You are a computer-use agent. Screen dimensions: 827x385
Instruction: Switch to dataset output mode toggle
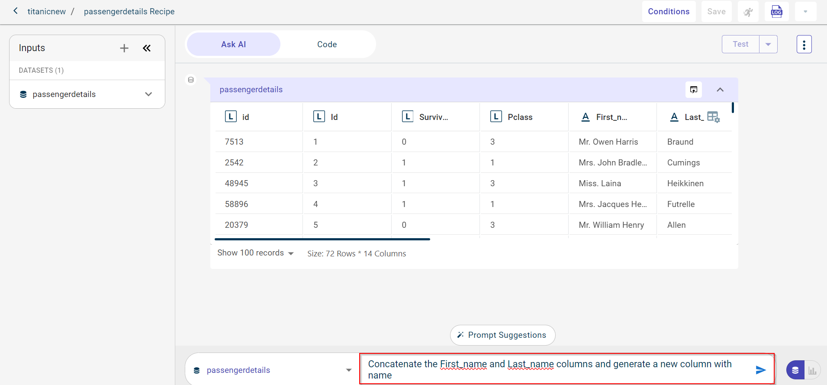tap(795, 370)
